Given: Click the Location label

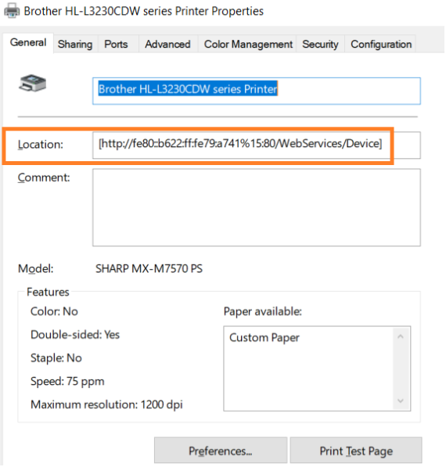Looking at the screenshot, I should click(x=41, y=145).
